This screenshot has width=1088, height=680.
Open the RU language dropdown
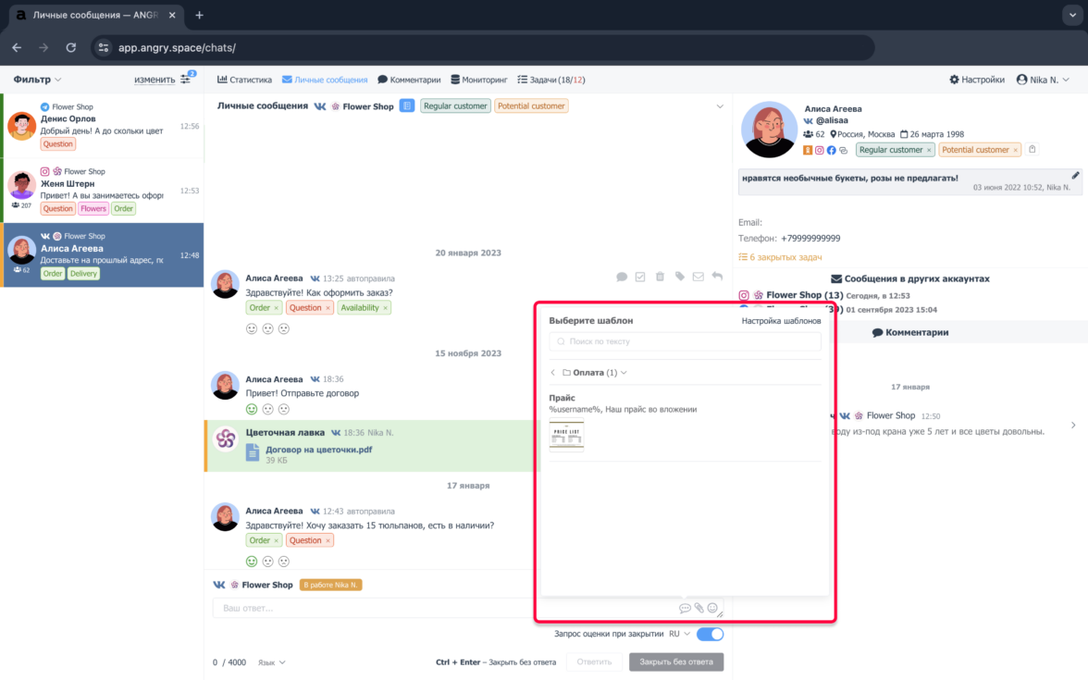click(679, 634)
